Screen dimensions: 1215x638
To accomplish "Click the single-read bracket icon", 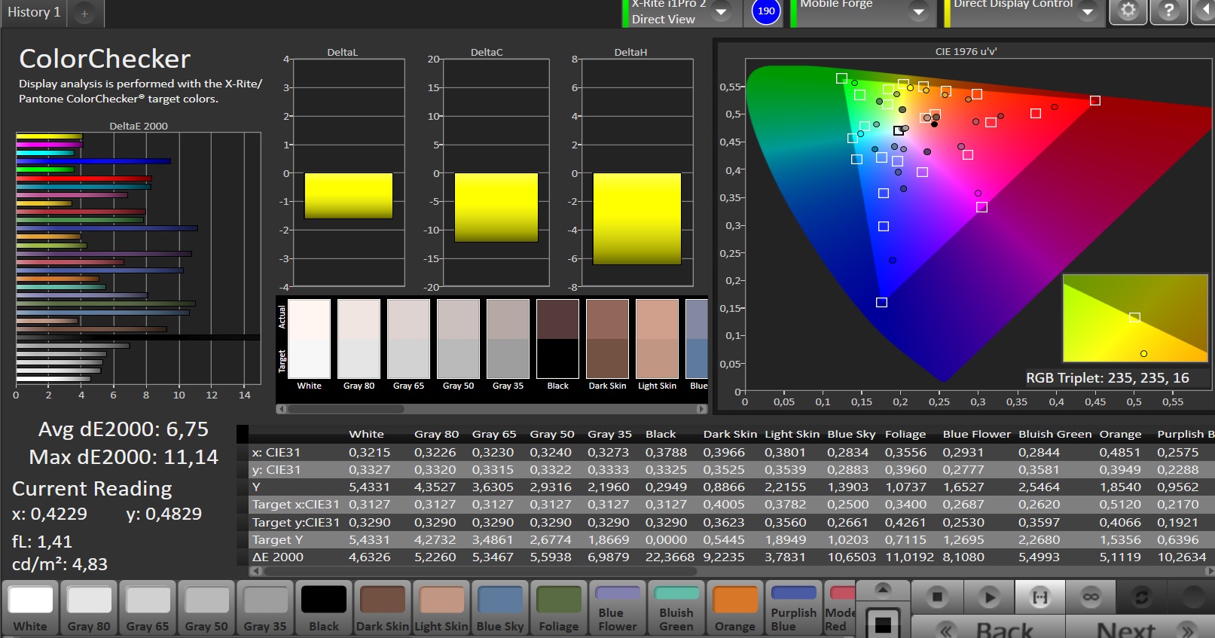I will tap(1039, 597).
